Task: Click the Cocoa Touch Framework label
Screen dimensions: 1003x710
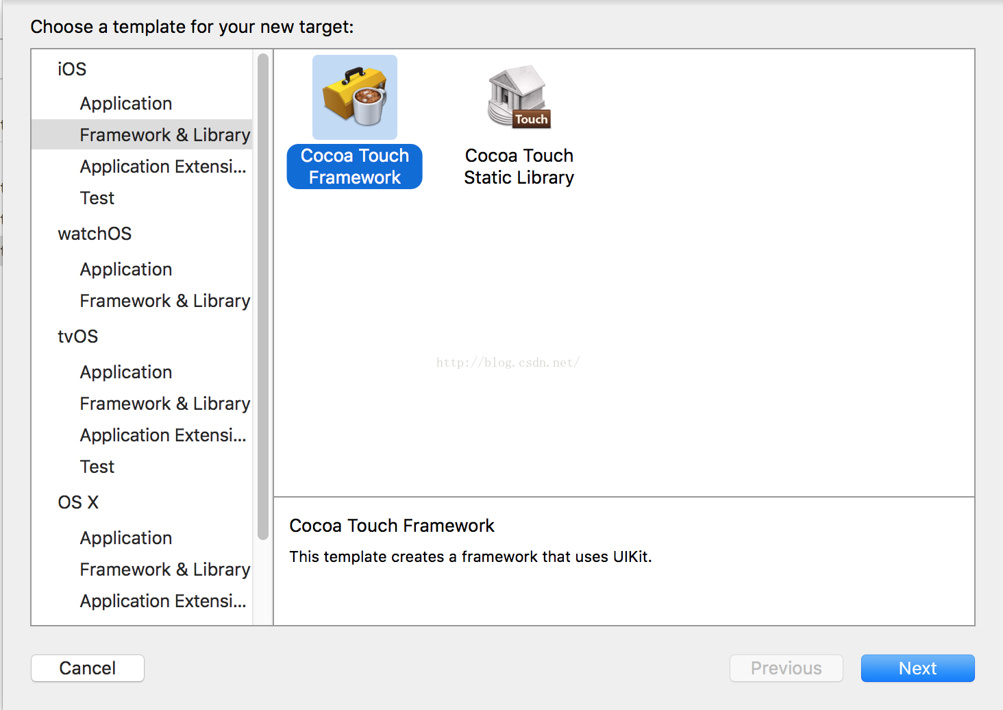Action: click(x=355, y=167)
